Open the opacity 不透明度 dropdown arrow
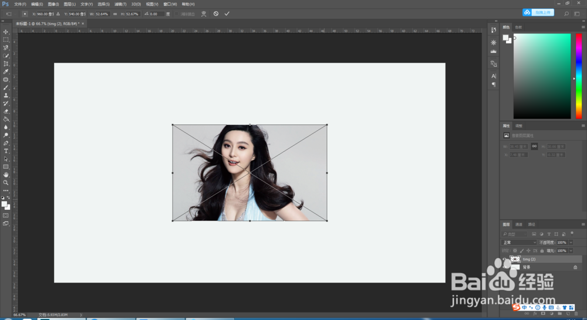Screen dimensions: 587x320 click(x=571, y=243)
